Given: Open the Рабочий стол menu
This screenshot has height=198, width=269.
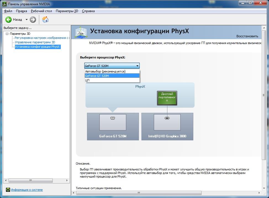Looking at the screenshot, I should coord(41,11).
